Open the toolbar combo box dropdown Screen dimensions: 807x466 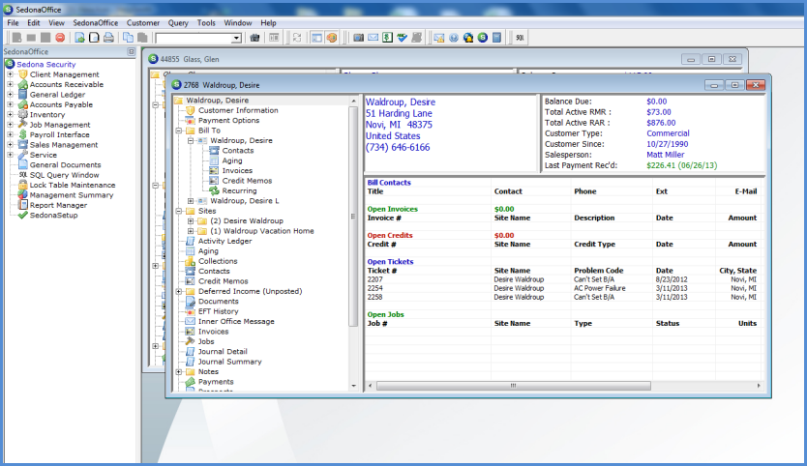236,38
